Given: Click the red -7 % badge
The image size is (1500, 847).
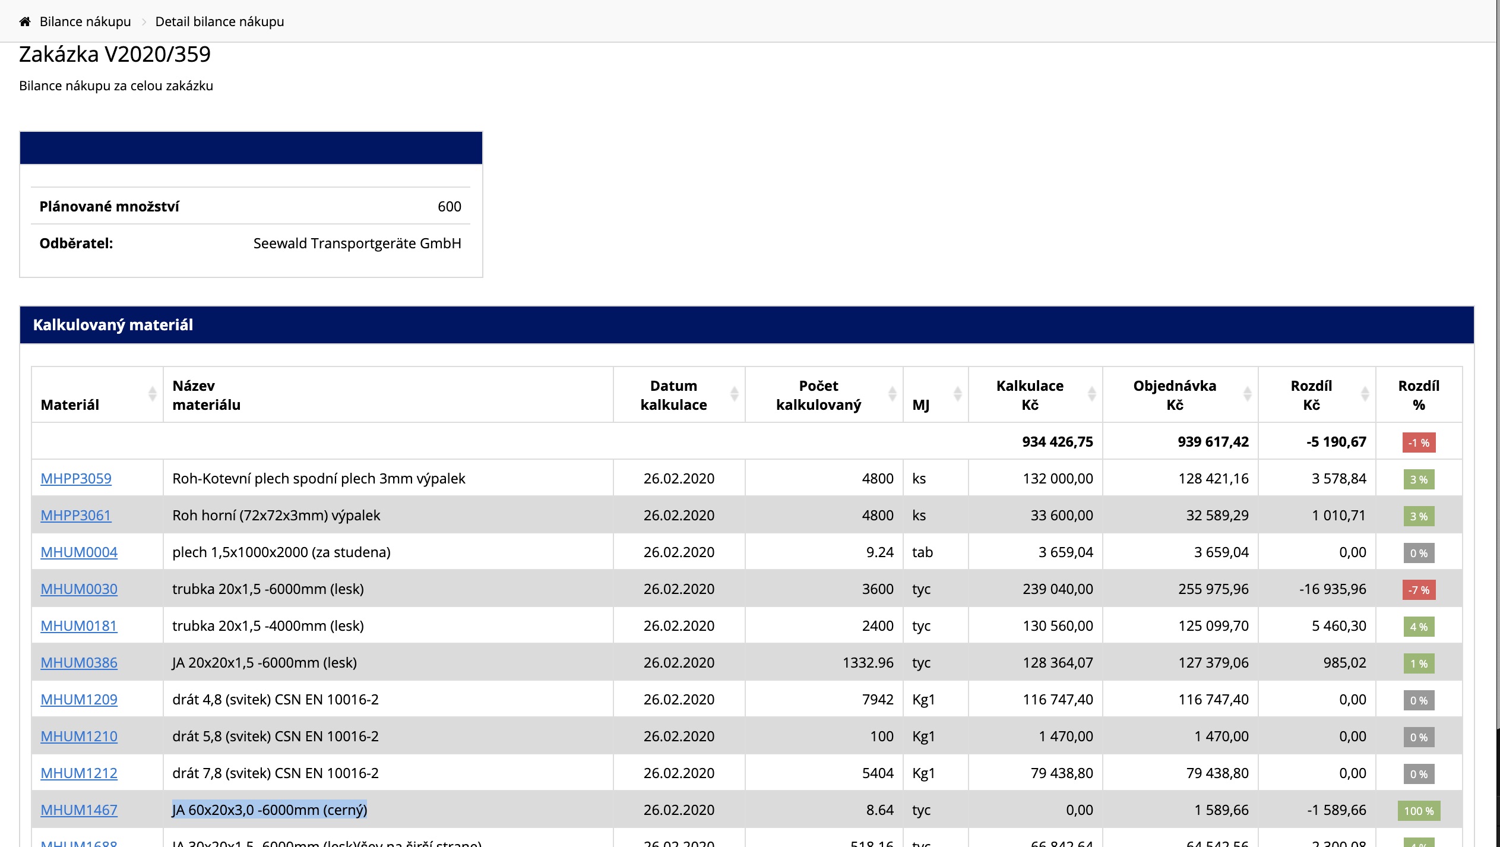Looking at the screenshot, I should pos(1419,590).
